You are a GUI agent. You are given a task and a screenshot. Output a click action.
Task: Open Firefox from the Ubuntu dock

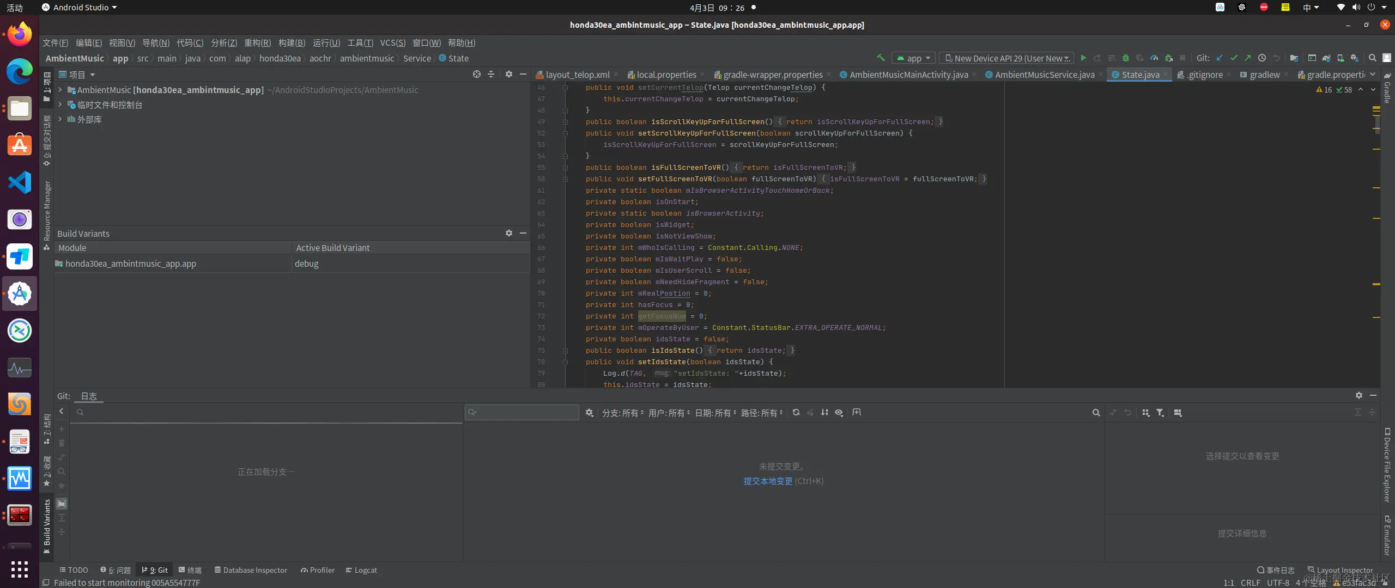[x=20, y=34]
